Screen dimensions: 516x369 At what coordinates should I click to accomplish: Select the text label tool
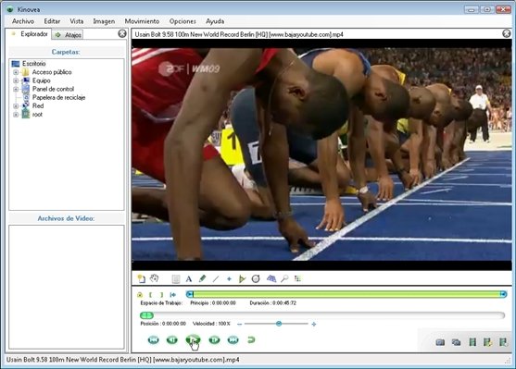click(x=189, y=279)
